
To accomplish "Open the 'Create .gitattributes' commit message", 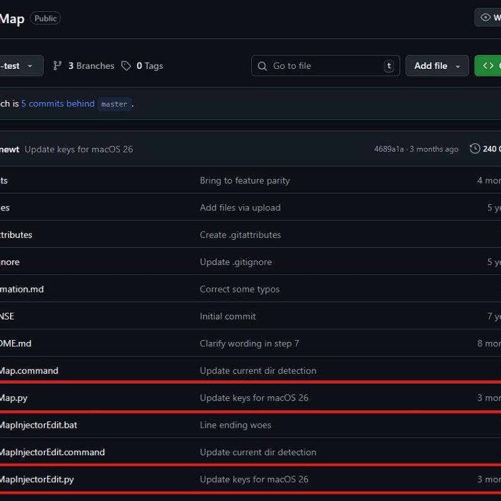I will point(240,235).
